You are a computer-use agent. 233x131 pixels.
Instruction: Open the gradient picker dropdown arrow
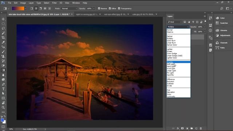point(25,9)
